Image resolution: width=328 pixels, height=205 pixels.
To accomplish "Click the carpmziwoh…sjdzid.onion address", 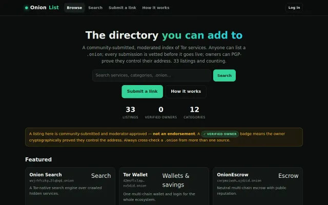I will pyautogui.click(x=239, y=180).
